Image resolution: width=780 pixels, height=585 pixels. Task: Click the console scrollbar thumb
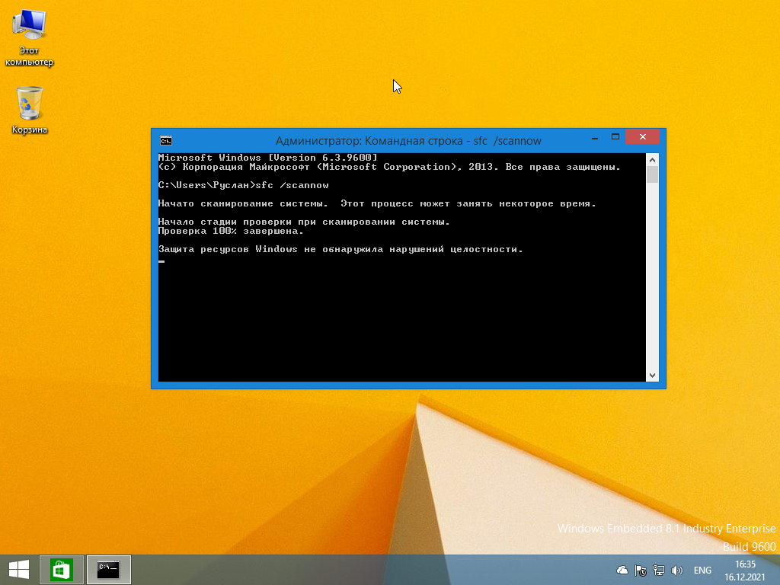click(x=652, y=175)
